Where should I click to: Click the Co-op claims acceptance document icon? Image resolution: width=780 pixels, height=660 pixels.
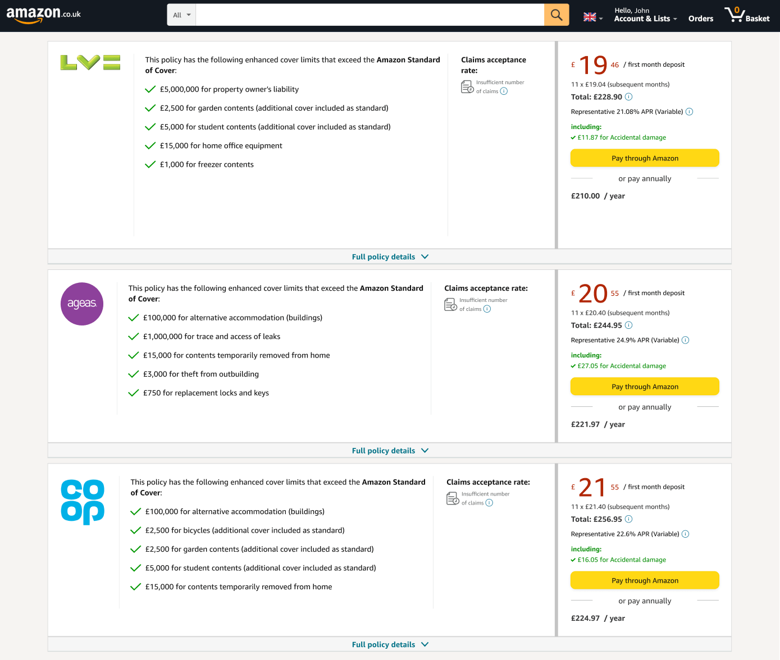(x=453, y=498)
